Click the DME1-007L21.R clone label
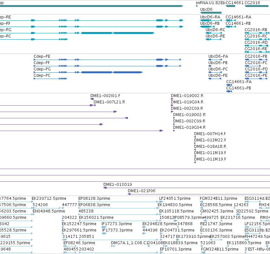The height and width of the screenshot is (254, 270). tap(109, 102)
